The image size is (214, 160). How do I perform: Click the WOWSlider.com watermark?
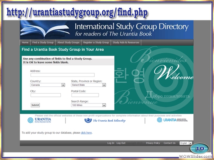click(196, 156)
